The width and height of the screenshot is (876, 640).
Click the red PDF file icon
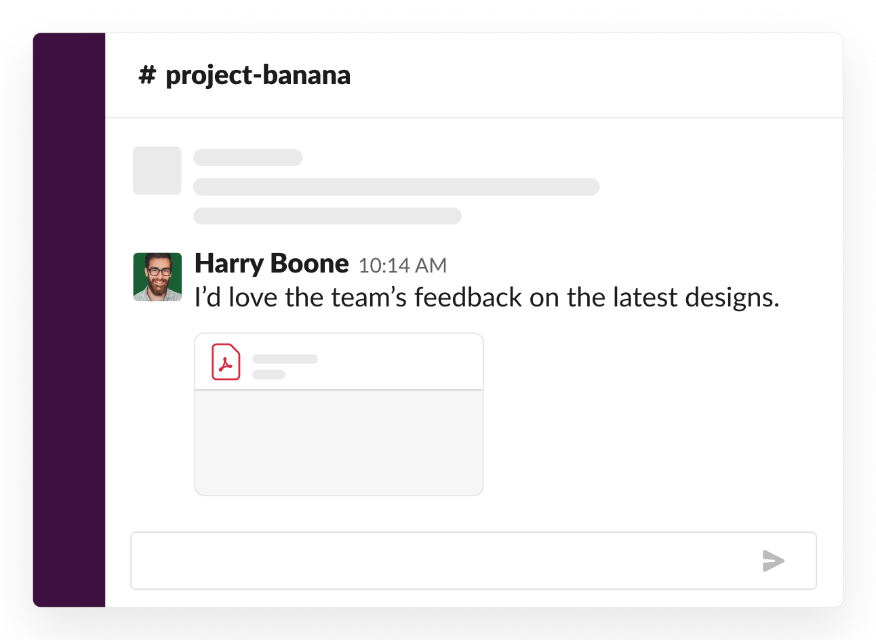[x=226, y=362]
